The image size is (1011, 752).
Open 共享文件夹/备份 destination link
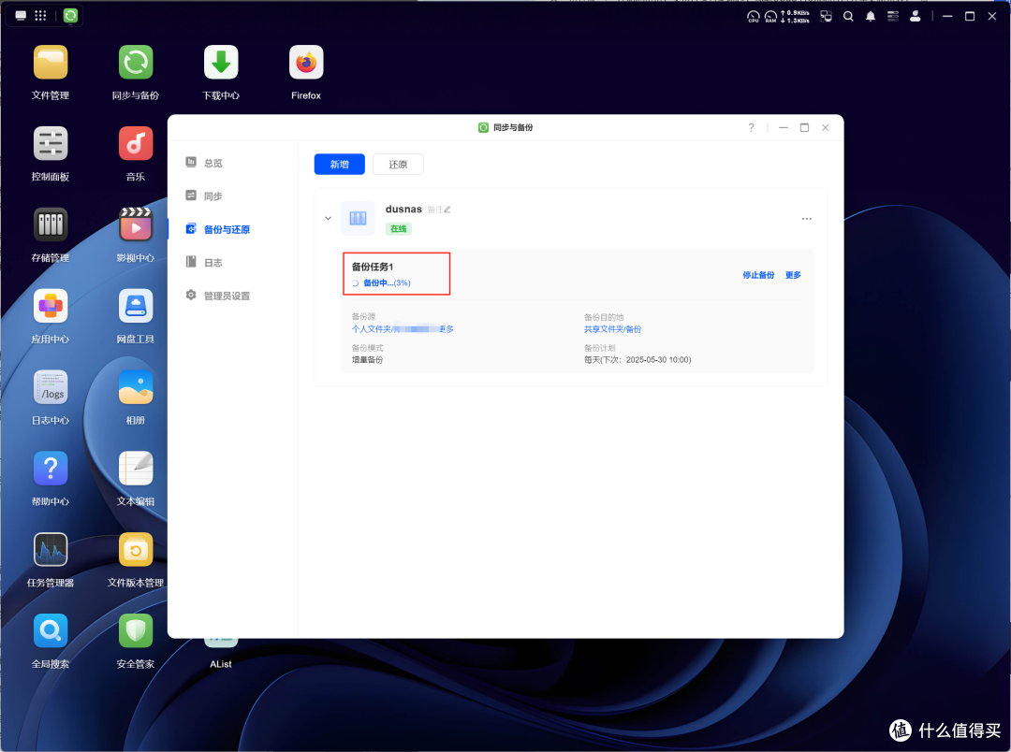pyautogui.click(x=612, y=329)
